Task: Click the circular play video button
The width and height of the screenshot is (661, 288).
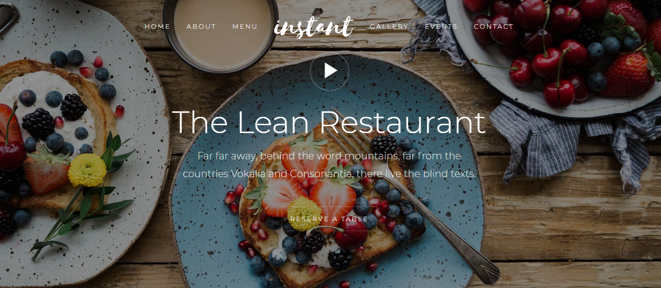Action: (x=330, y=71)
